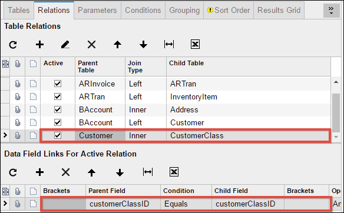Sort by Child Table column header

[249, 66]
